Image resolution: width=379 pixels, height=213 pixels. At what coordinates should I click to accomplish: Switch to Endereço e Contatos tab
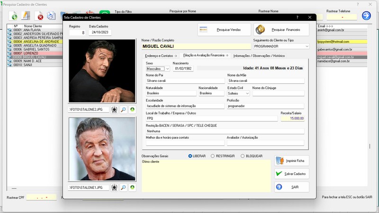(161, 56)
